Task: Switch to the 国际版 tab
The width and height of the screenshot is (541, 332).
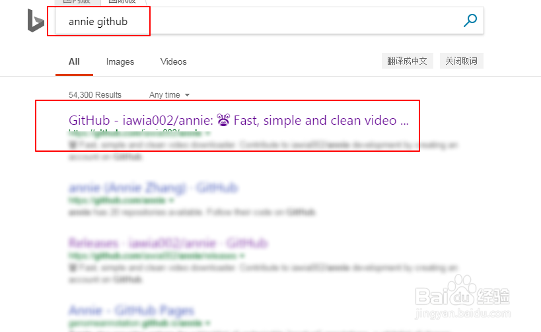Action: [122, 2]
